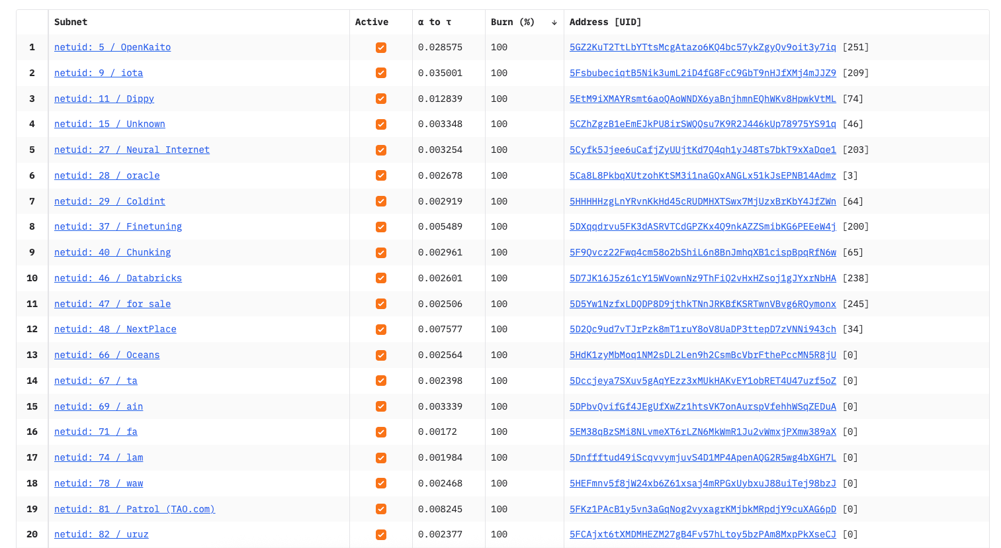Open address link starting 5HHHHHzgLnYRvnKk
The image size is (1001, 548).
pos(703,201)
